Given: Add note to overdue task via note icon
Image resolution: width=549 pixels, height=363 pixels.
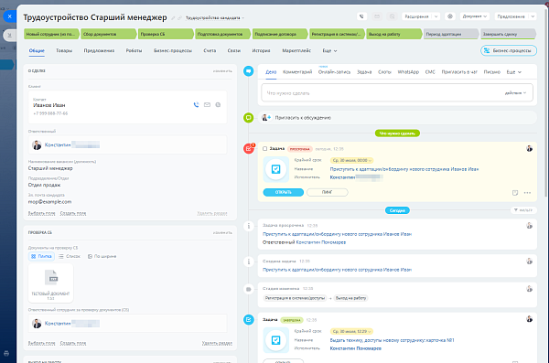Looking at the screenshot, I should click(x=515, y=193).
